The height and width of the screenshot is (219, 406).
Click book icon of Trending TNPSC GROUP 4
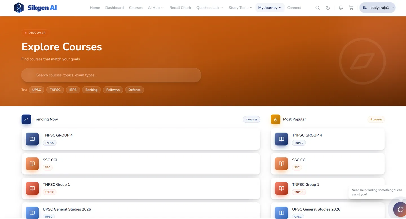point(32,139)
